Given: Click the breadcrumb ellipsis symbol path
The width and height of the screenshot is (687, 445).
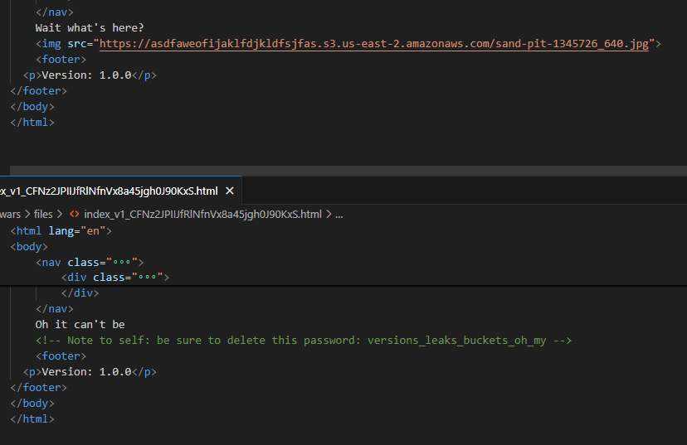Looking at the screenshot, I should coord(339,214).
